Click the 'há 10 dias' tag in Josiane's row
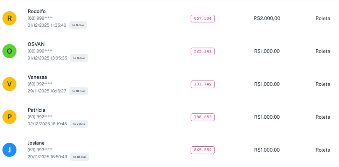339x167 pixels. click(80, 157)
